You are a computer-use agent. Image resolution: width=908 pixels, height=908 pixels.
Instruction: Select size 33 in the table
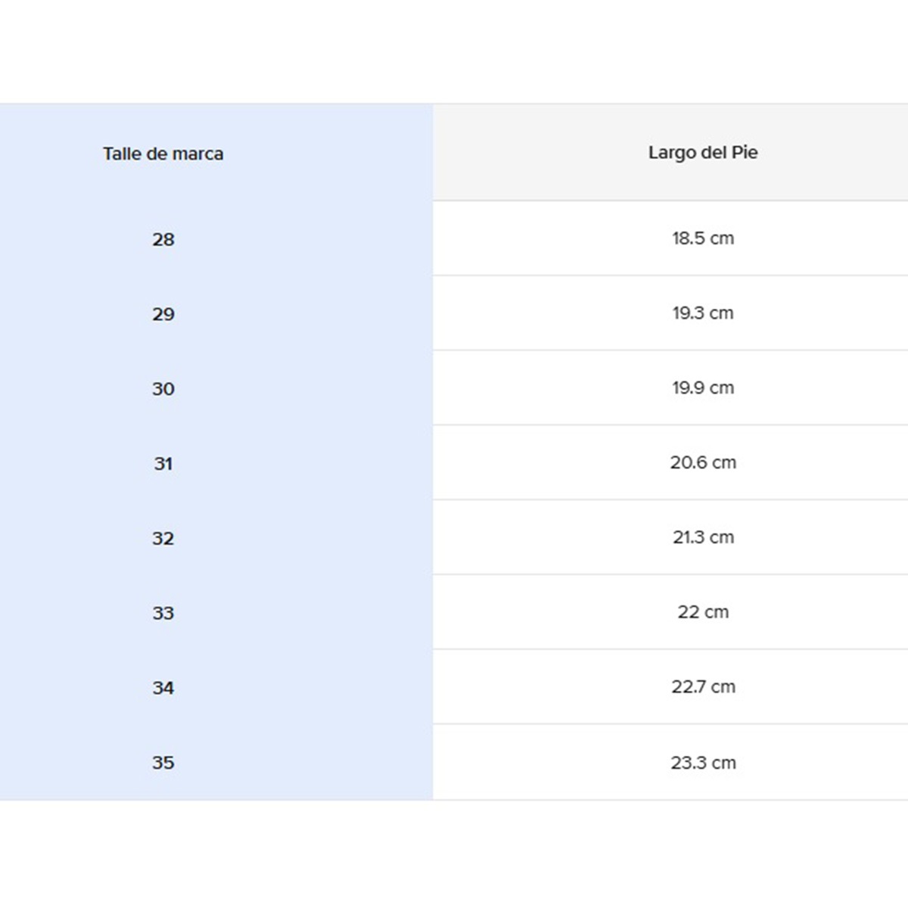pos(163,613)
